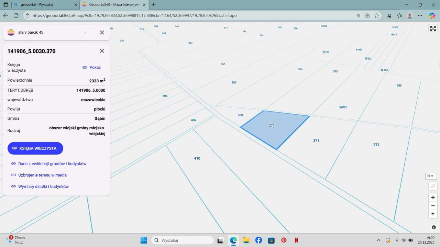Viewport: 440px width, 247px height.
Task: Reset map bearing with compass button
Action: 433,214
